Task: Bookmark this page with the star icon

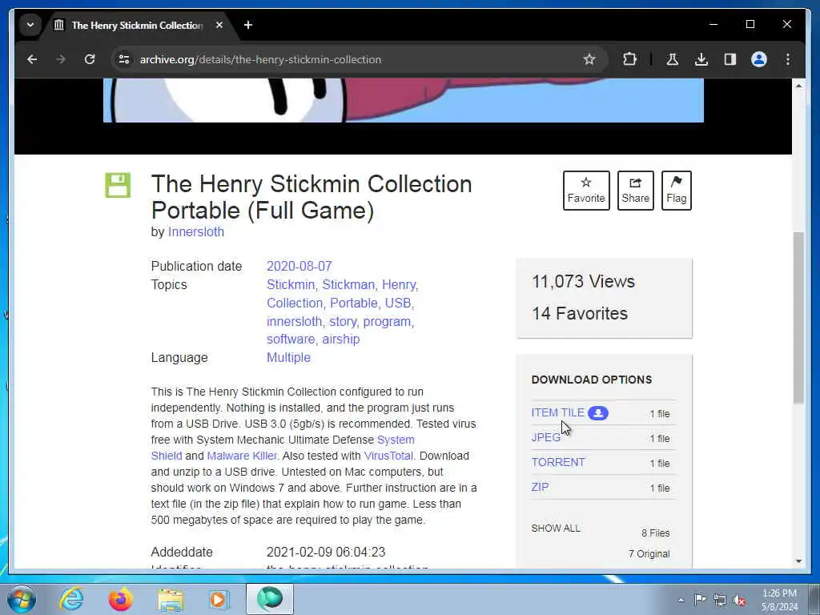Action: click(589, 59)
